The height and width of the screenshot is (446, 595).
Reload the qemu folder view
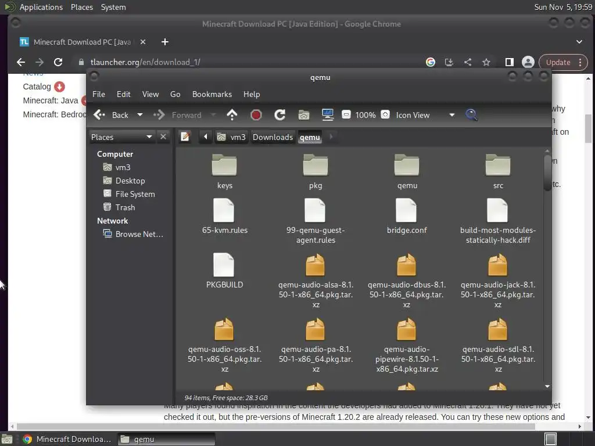[280, 115]
